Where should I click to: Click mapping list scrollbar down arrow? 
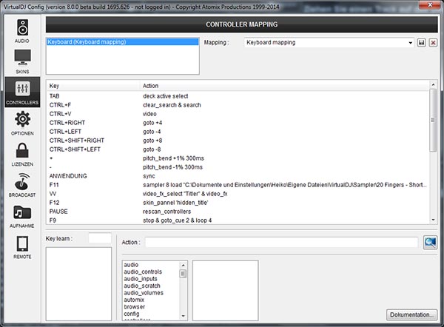[433, 220]
